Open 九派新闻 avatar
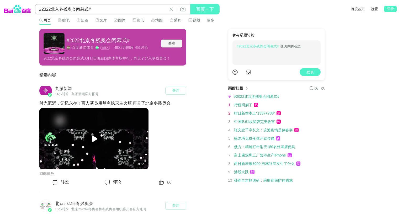The height and width of the screenshot is (216, 403). pyautogui.click(x=46, y=91)
